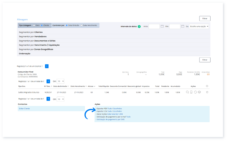Click the mobile device icon in the Ações column
The width and height of the screenshot is (227, 141).
(191, 92)
